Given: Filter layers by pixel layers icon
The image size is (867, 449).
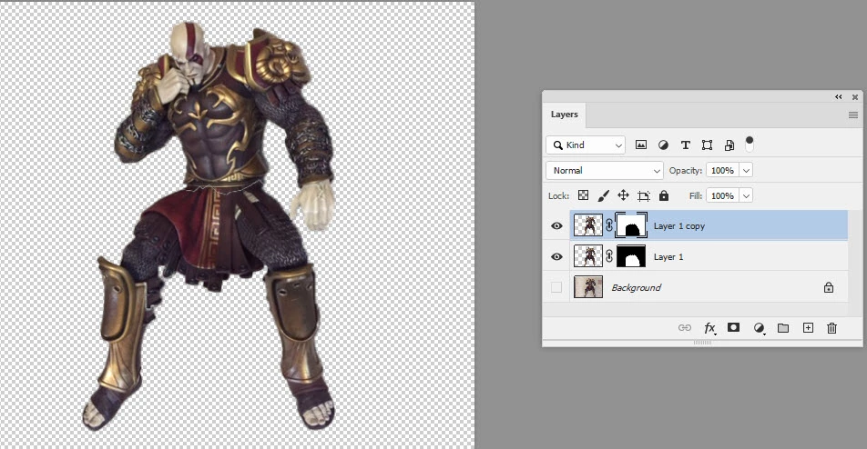Looking at the screenshot, I should point(641,145).
